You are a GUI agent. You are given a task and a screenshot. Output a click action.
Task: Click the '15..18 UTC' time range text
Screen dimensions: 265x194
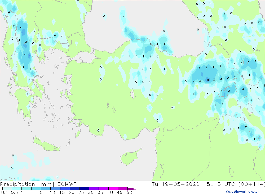coord(219,184)
